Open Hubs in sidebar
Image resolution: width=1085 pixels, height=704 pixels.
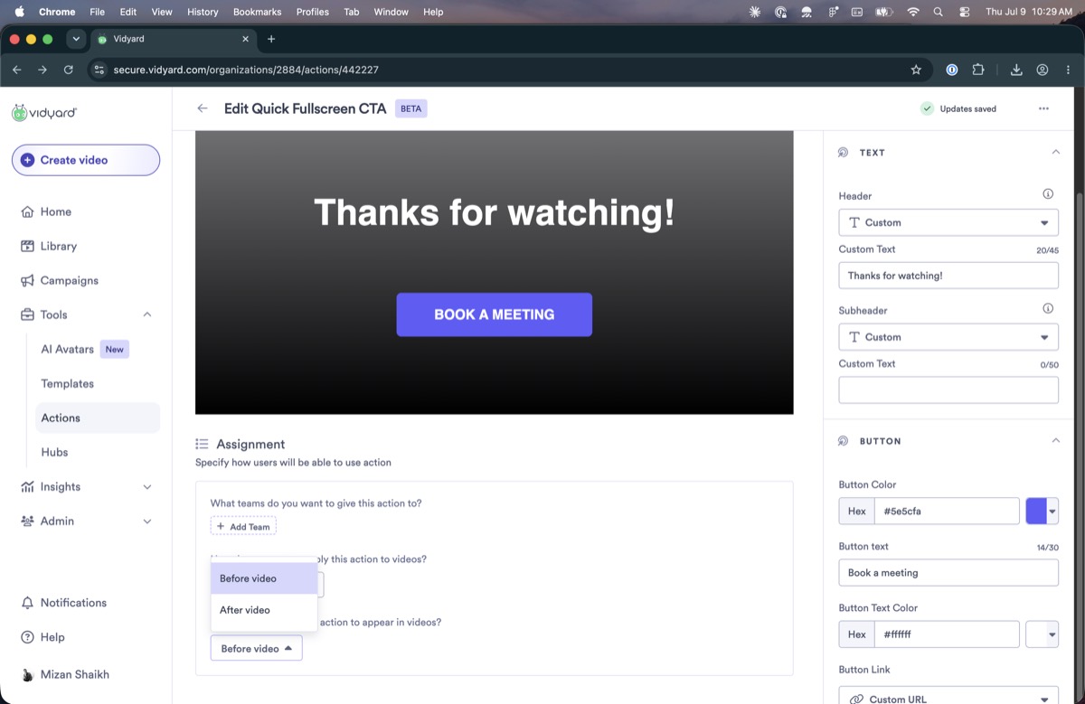tap(54, 452)
